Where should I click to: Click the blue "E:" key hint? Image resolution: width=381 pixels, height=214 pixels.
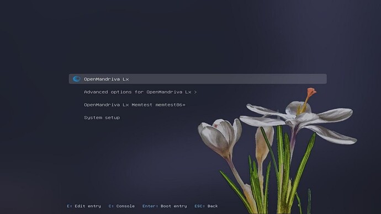click(70, 206)
